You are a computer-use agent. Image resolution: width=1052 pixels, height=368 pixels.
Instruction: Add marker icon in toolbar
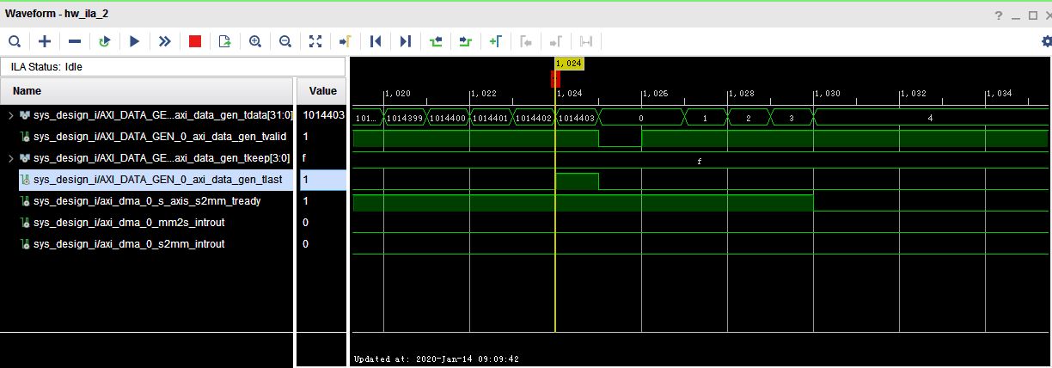pyautogui.click(x=496, y=40)
